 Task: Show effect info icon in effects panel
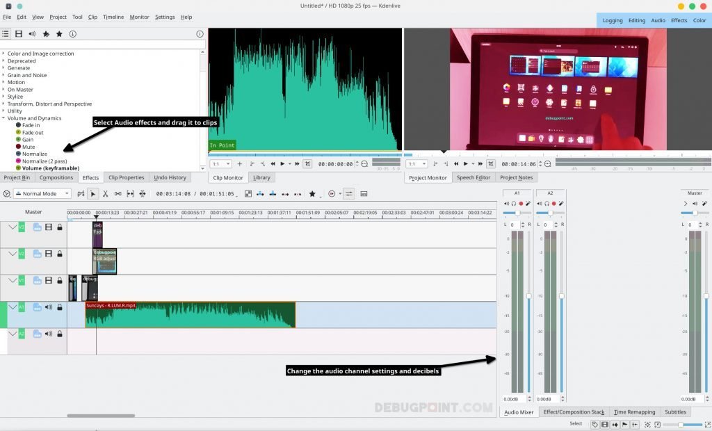(x=200, y=34)
